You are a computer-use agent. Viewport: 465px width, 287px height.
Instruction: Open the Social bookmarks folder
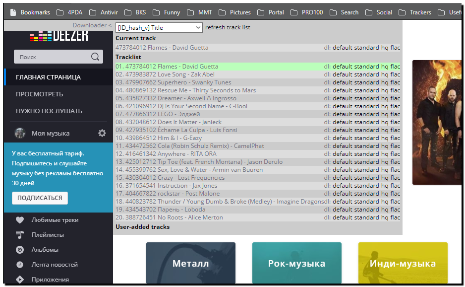pyautogui.click(x=379, y=12)
